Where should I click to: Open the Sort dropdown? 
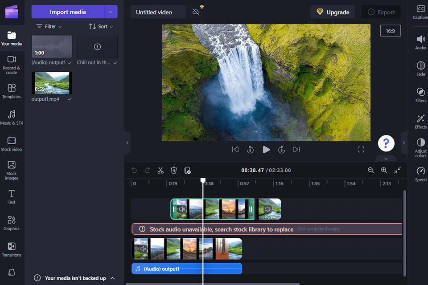tap(101, 27)
